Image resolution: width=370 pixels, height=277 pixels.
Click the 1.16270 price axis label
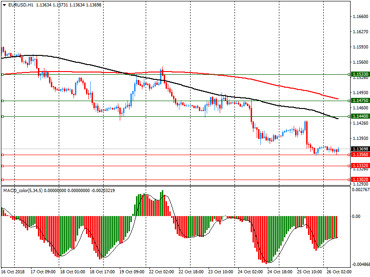point(361,31)
